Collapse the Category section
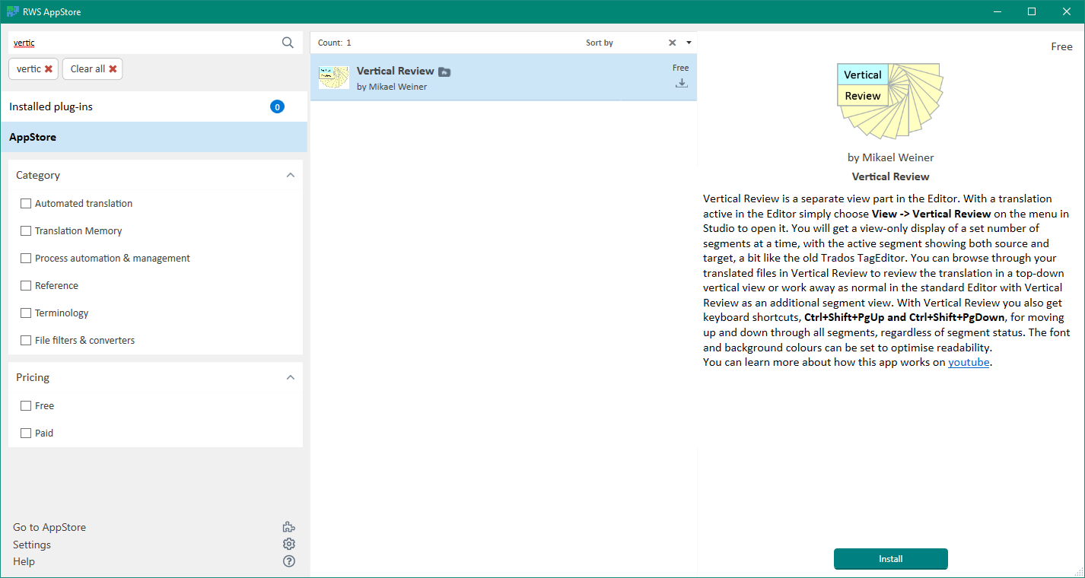Screen dimensions: 1085x578 290,175
